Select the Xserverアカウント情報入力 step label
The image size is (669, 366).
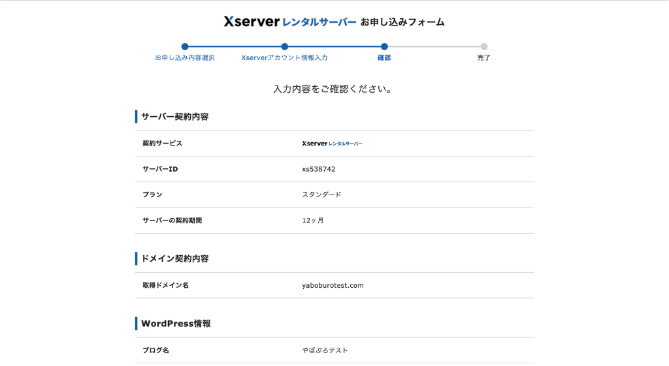285,57
